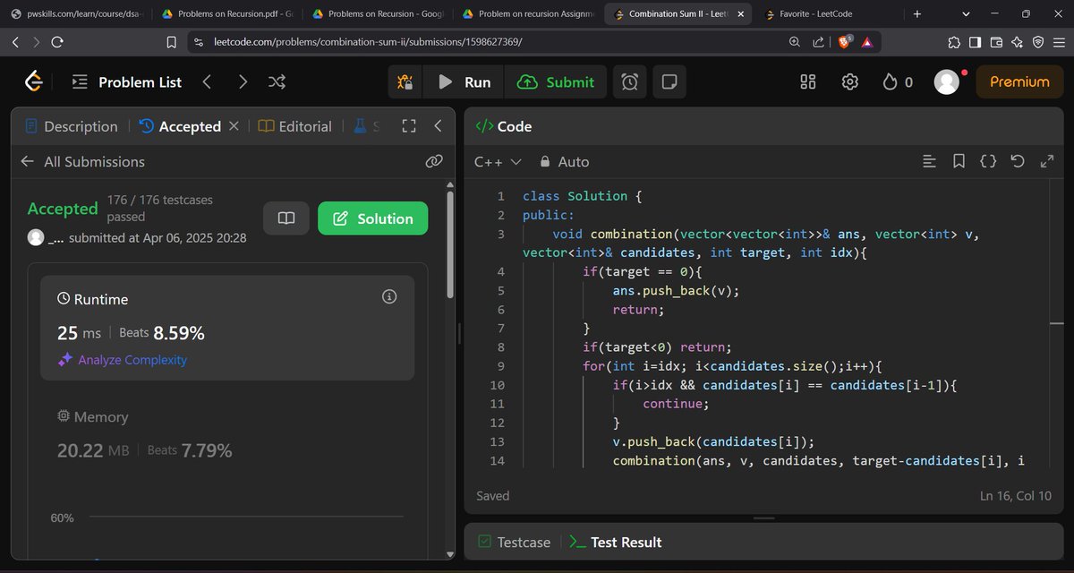Click the zoom magnifier icon in address bar
This screenshot has width=1074, height=573.
click(795, 42)
